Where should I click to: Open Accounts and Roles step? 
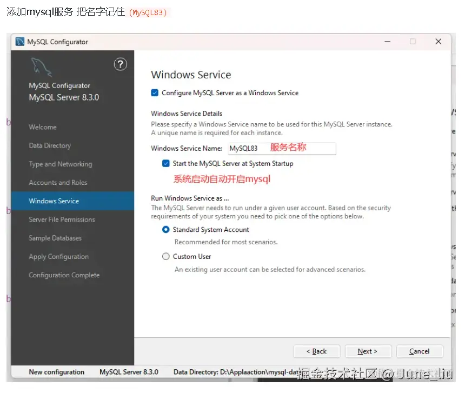click(x=58, y=183)
